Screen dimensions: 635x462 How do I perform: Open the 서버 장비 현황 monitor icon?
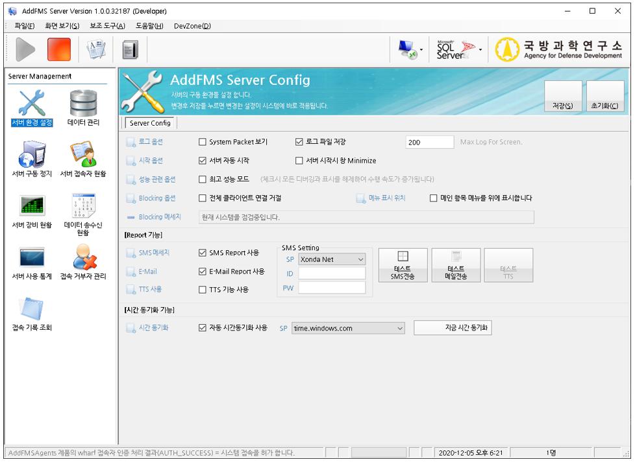click(32, 206)
